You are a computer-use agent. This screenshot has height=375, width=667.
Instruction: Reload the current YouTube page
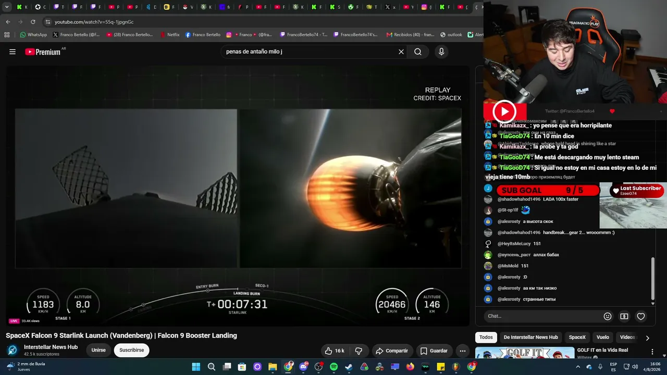tap(33, 22)
